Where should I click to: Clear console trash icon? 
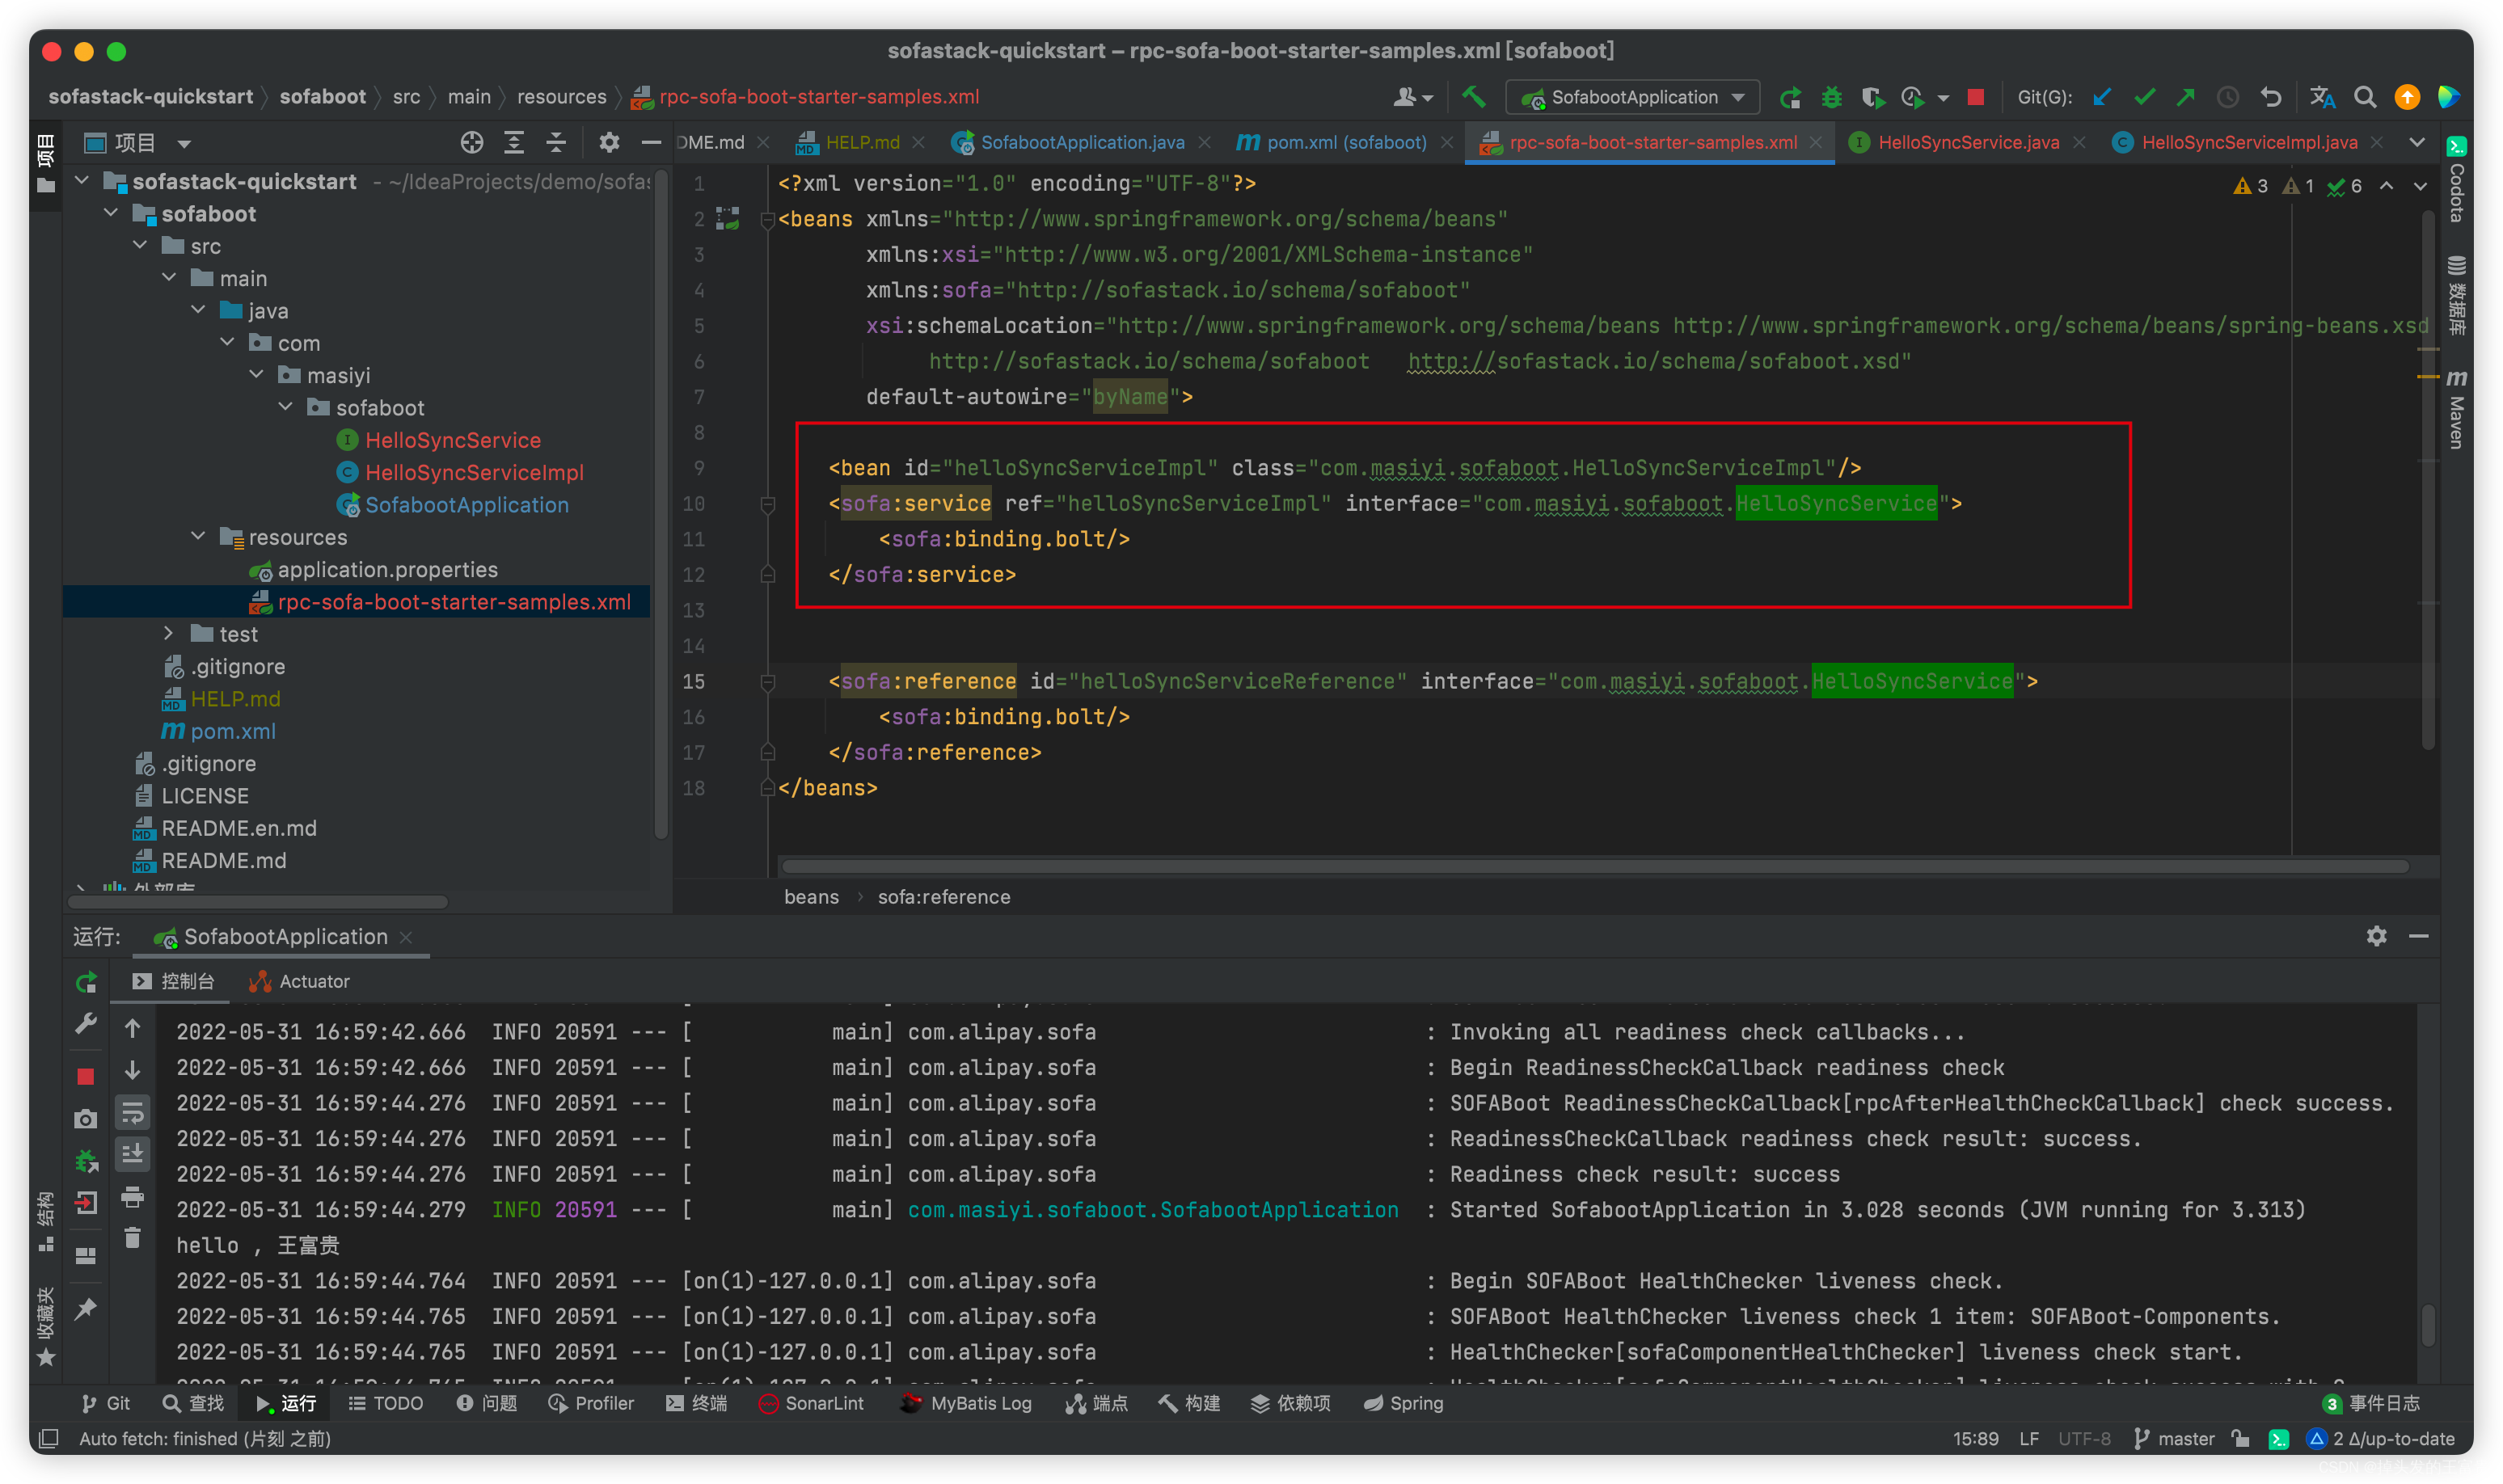[x=132, y=1238]
